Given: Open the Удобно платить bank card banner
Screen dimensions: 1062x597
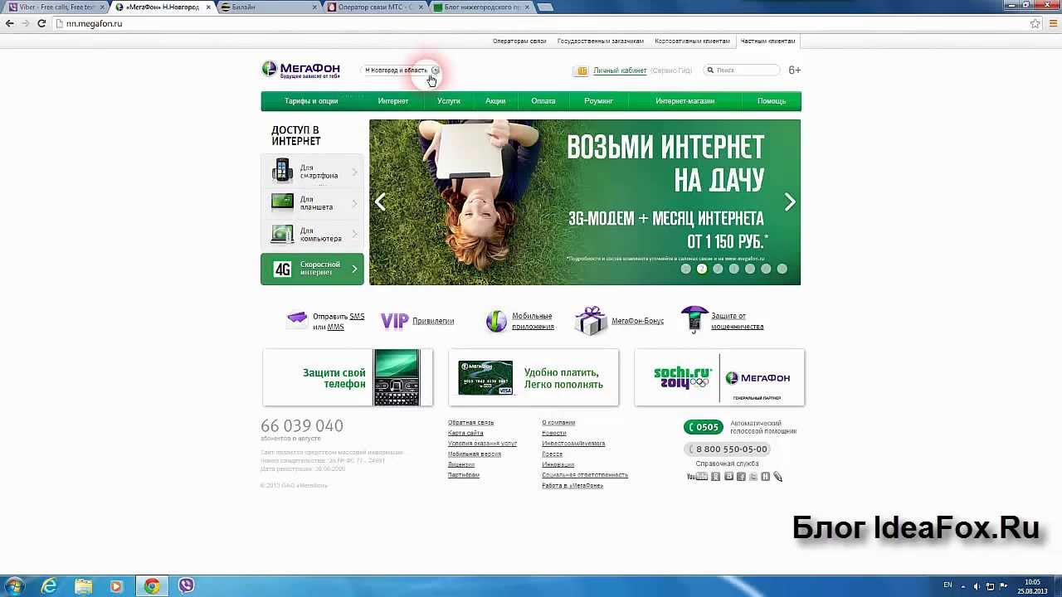Looking at the screenshot, I should (533, 377).
